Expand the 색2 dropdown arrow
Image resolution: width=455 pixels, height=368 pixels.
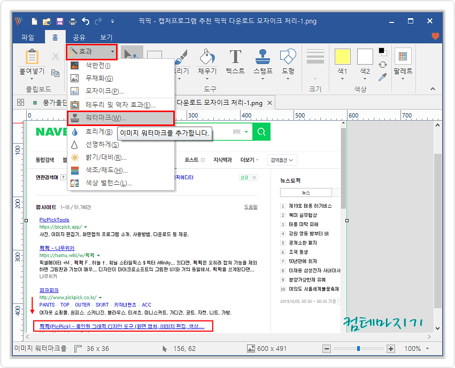(365, 79)
